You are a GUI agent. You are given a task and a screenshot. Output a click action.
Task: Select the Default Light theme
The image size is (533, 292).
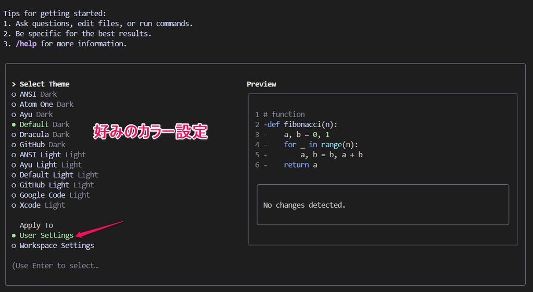[x=55, y=175]
